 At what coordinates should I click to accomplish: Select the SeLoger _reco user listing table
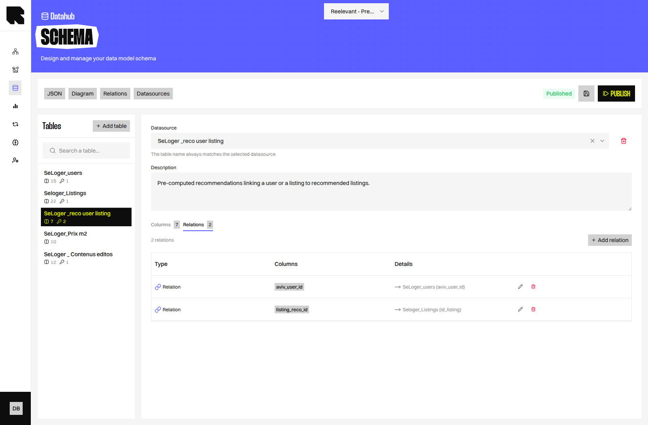point(86,217)
